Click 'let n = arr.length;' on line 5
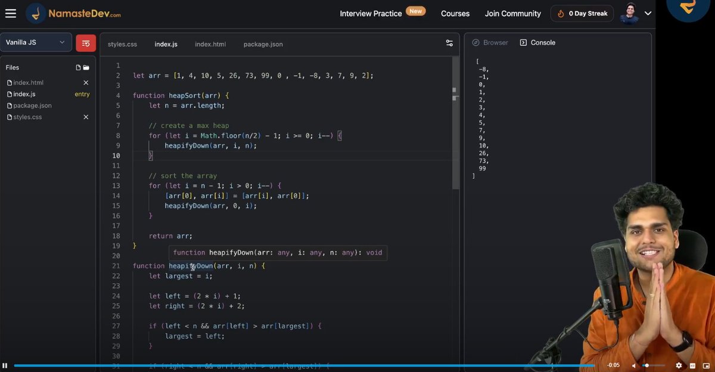The height and width of the screenshot is (372, 715). click(x=186, y=106)
